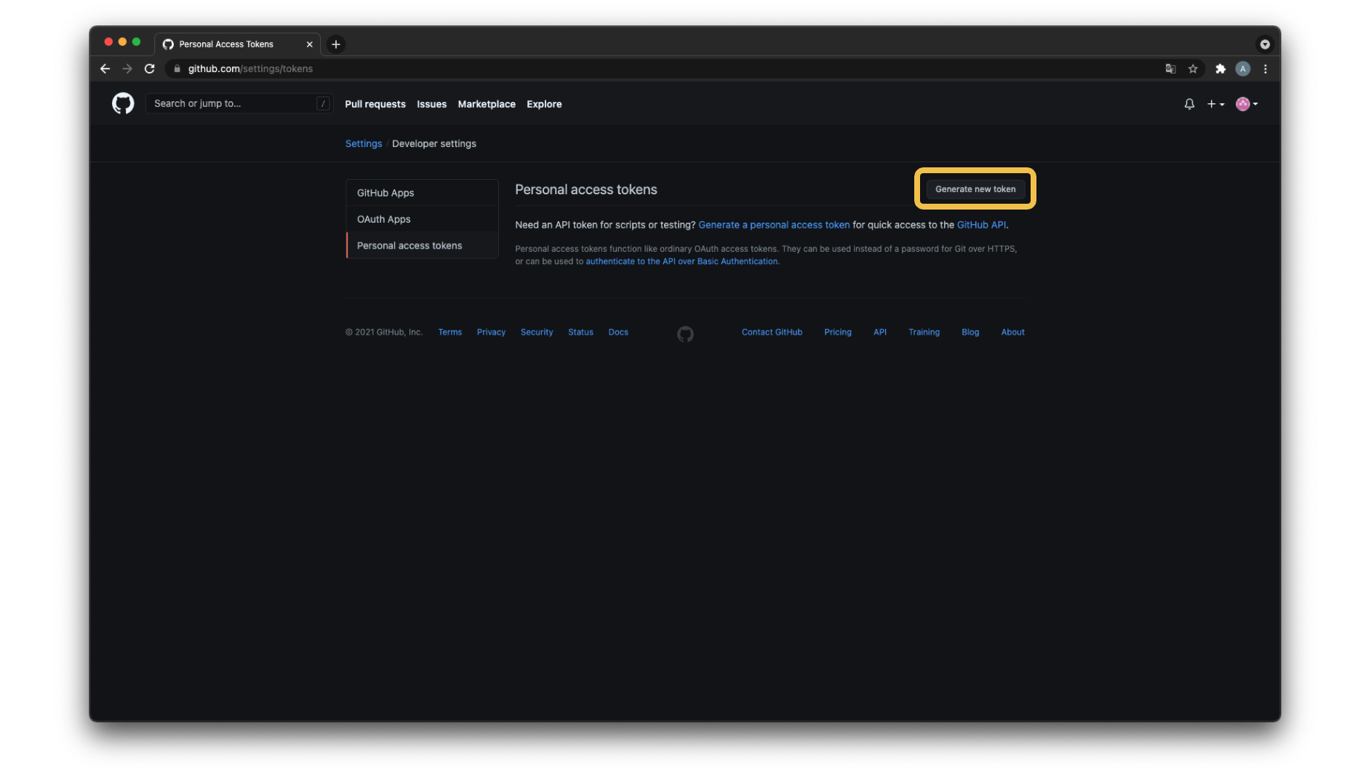The image size is (1371, 772).
Task: Click Generate new token button
Action: pyautogui.click(x=975, y=189)
